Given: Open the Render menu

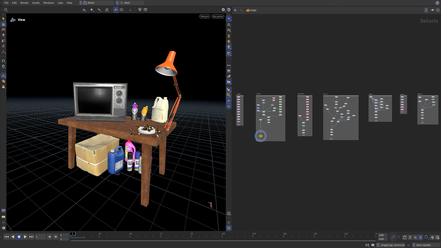Looking at the screenshot, I should (x=24, y=3).
